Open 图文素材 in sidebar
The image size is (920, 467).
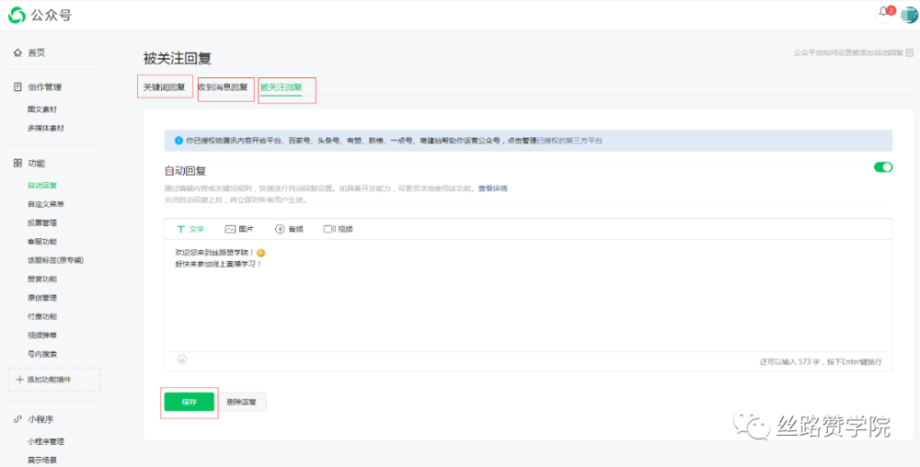click(x=42, y=109)
